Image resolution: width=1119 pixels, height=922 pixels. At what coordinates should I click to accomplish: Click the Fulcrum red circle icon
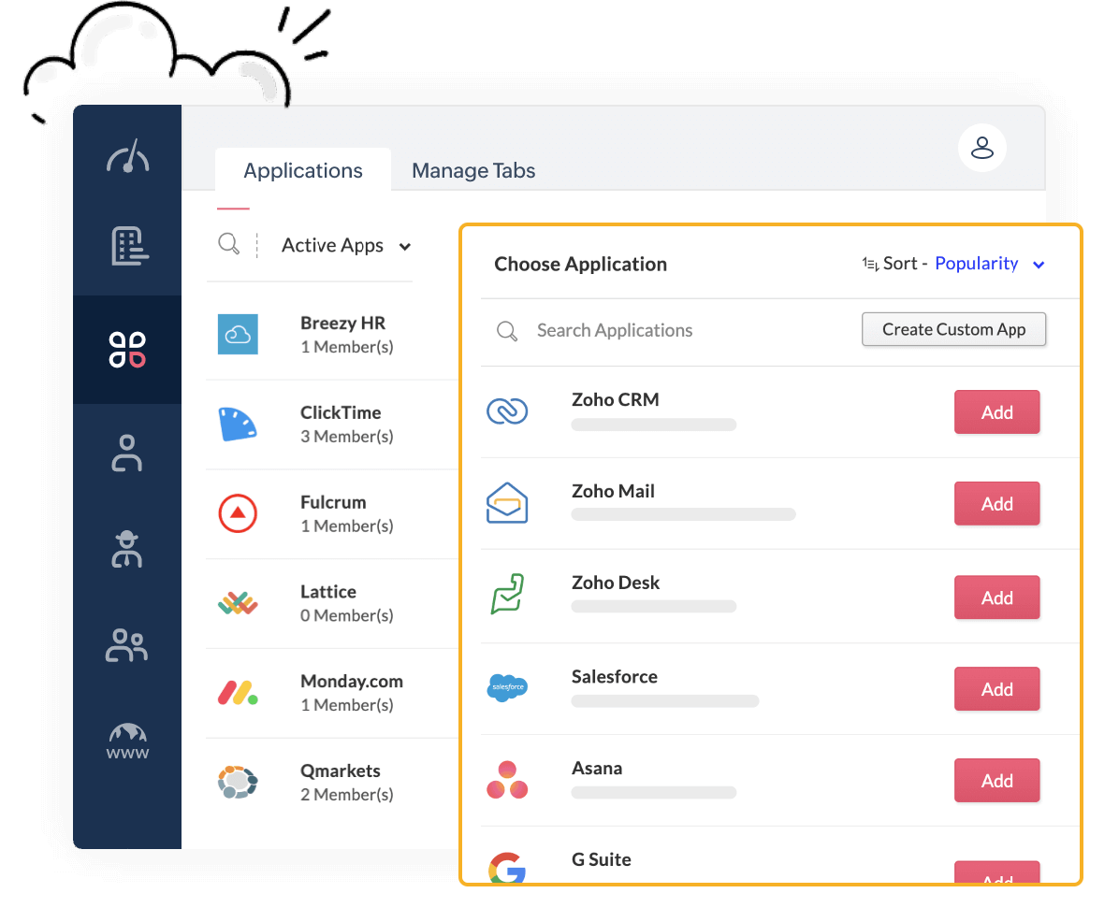[238, 513]
